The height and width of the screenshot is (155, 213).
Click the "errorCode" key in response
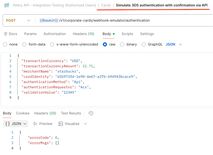point(39,138)
